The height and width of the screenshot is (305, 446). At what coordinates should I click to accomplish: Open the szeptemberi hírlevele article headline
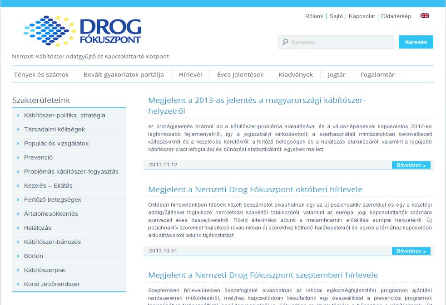click(x=263, y=275)
